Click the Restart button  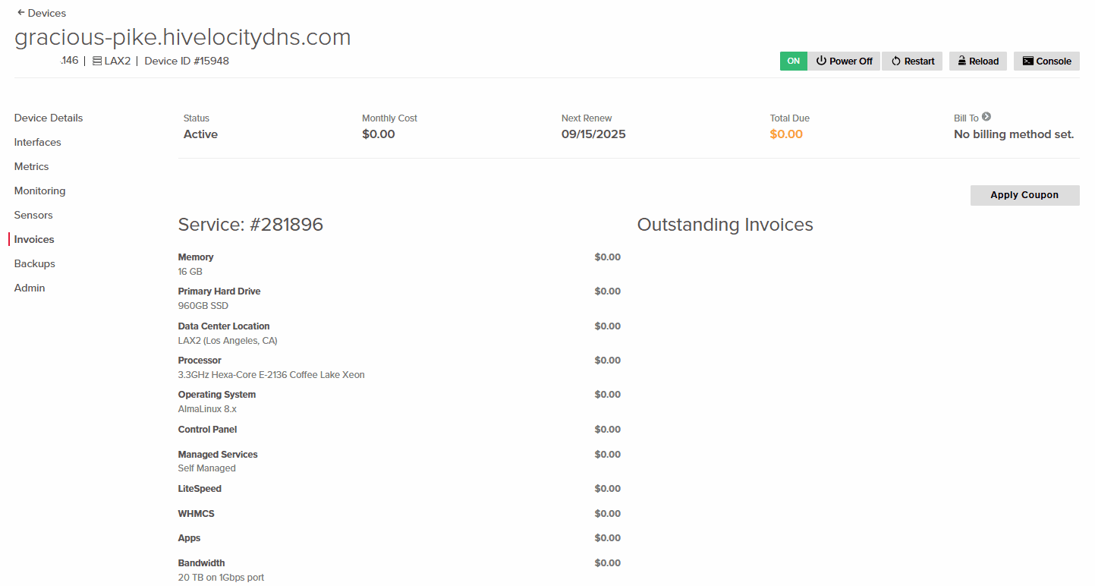pyautogui.click(x=912, y=61)
